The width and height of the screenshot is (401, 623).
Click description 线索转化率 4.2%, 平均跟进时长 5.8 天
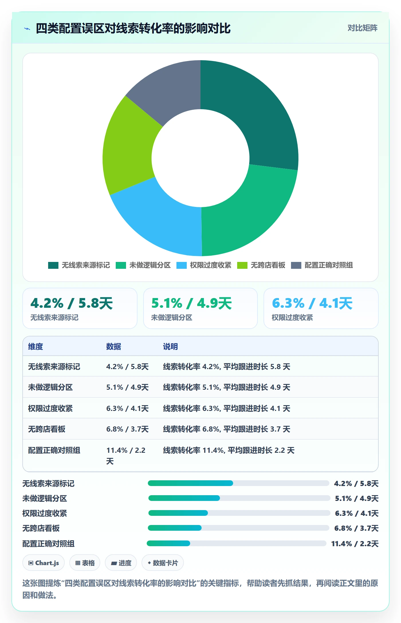[227, 367]
